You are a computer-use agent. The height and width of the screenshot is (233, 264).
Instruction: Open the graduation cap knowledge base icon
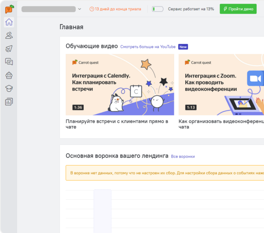[9, 89]
